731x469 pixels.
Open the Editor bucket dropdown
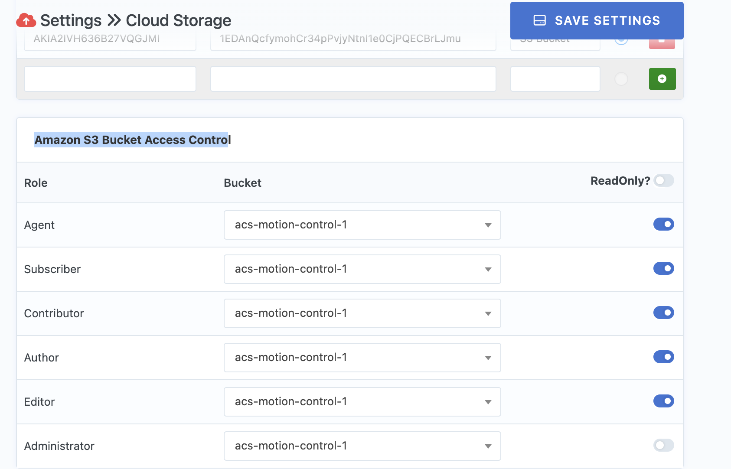click(362, 402)
